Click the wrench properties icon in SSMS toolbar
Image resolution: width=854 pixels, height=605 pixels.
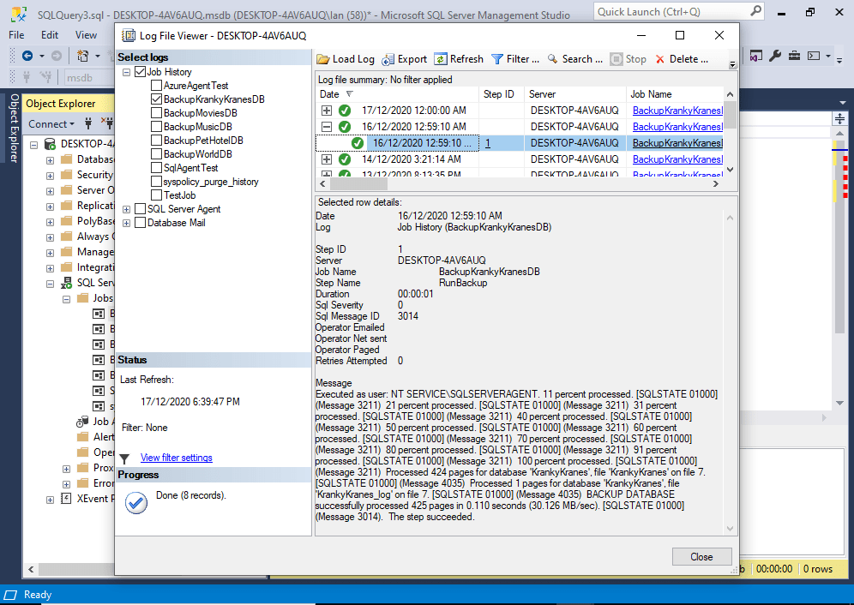[x=775, y=56]
